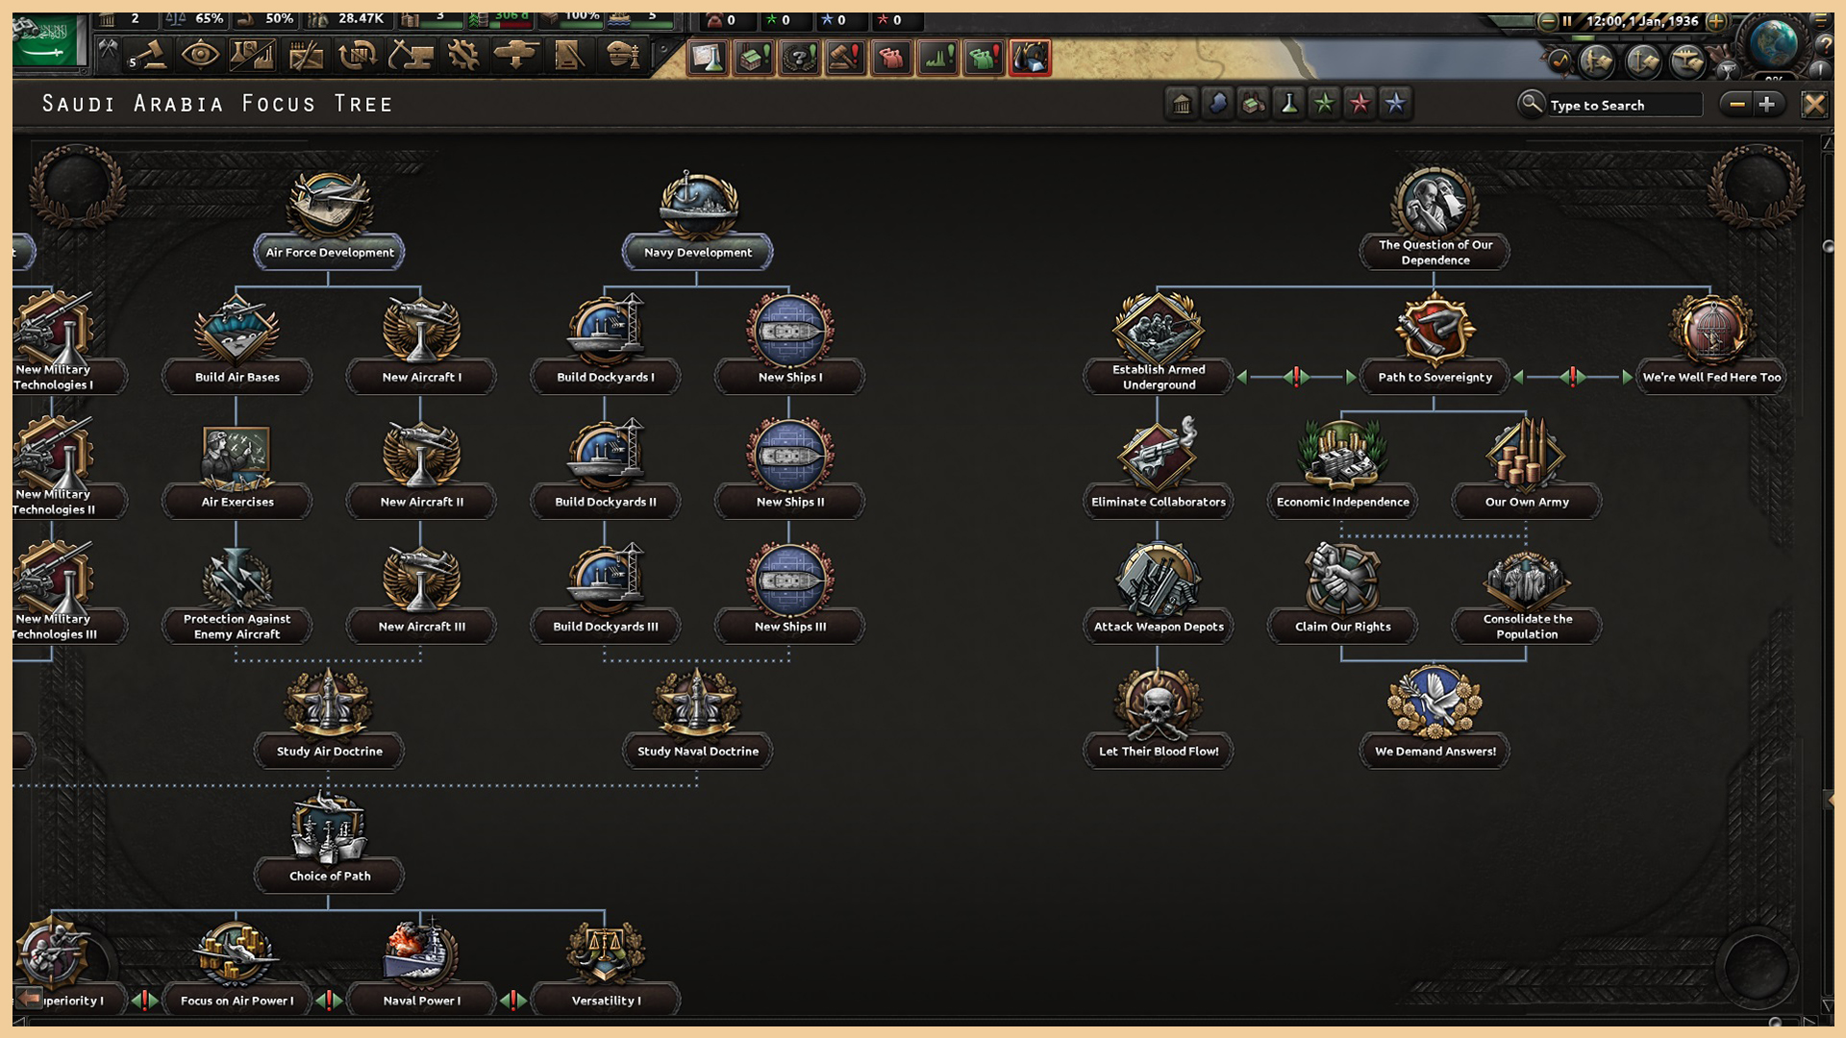Open the air ledger plane icon
The height and width of the screenshot is (1038, 1846).
coord(1687,62)
